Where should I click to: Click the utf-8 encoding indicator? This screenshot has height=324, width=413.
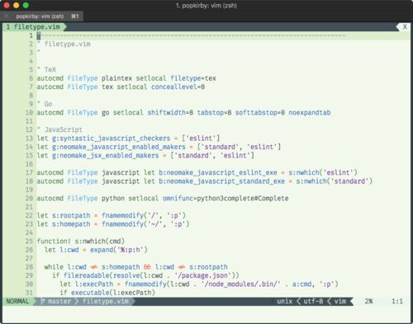(x=313, y=301)
